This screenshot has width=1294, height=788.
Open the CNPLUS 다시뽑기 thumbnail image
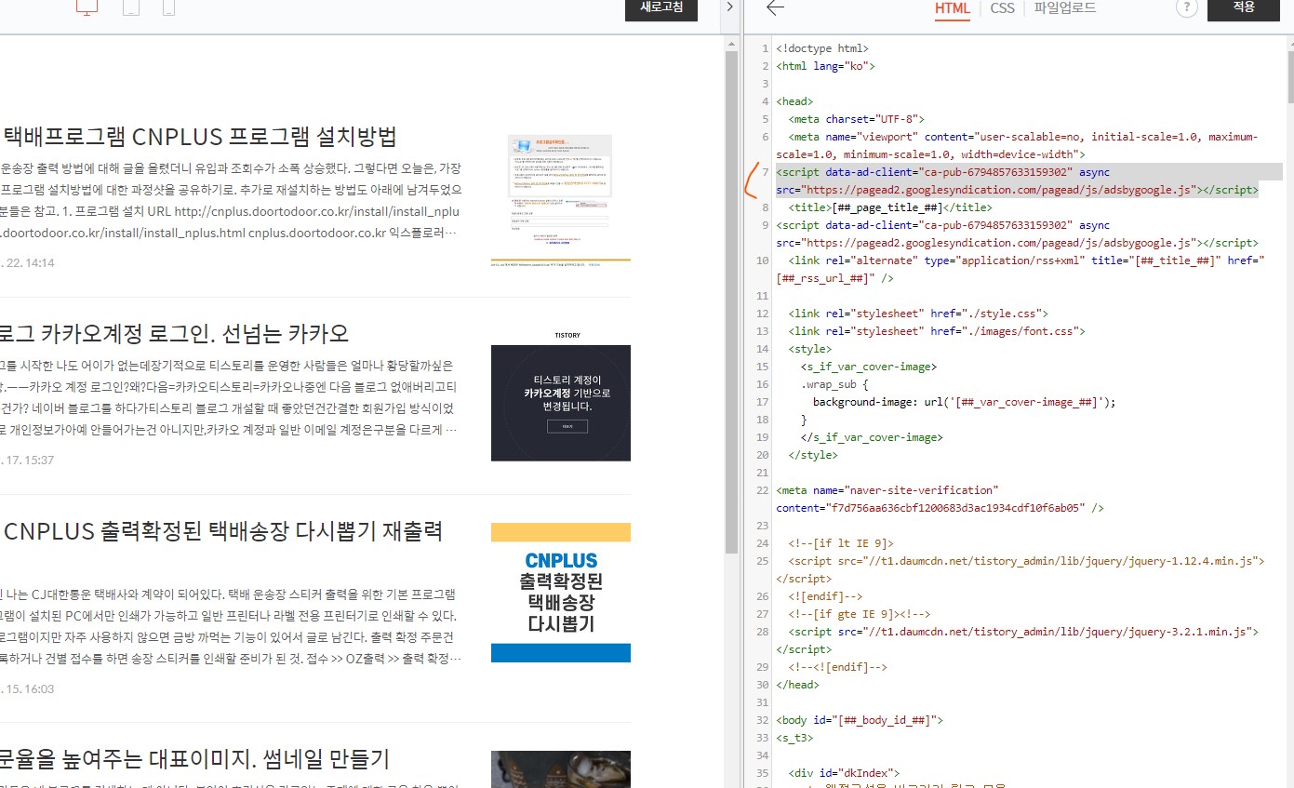(x=561, y=592)
